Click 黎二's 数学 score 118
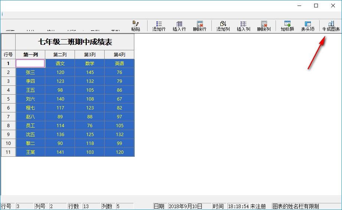 coord(90,143)
